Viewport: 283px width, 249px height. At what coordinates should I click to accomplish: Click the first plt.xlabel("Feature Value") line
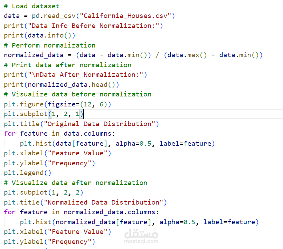pos(58,153)
